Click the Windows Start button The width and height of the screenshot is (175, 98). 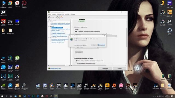pyautogui.click(x=2, y=96)
